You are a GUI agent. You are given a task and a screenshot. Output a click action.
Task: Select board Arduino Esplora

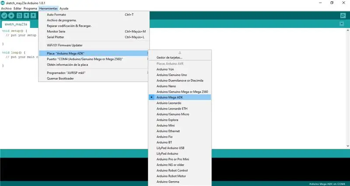click(x=180, y=120)
